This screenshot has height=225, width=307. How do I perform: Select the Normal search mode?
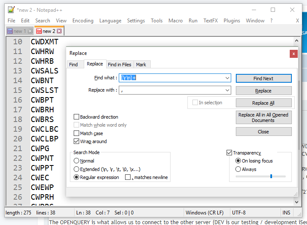pyautogui.click(x=77, y=161)
